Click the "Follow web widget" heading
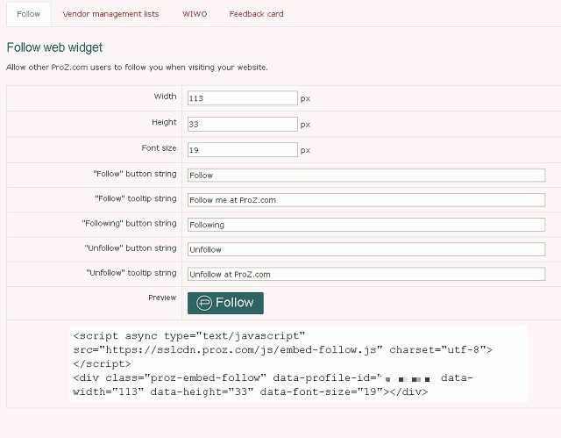The image size is (561, 438). [x=54, y=47]
